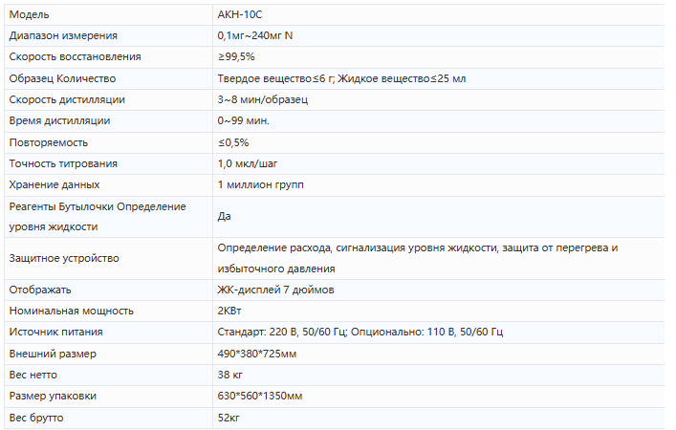Select the "Защитное устройство" row label
676x430 pixels.
point(64,259)
